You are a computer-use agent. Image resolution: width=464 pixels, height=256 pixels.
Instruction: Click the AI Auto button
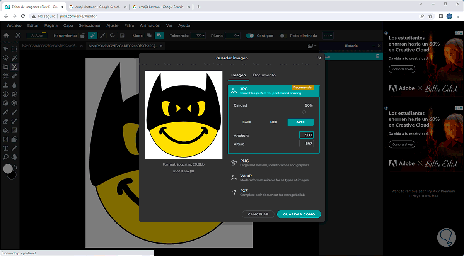click(x=37, y=36)
